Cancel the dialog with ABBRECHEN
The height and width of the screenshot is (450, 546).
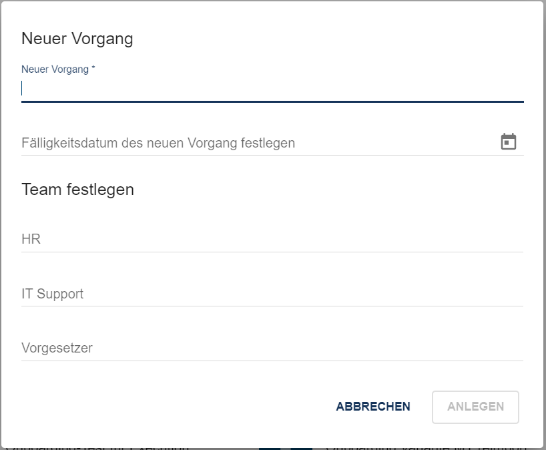click(x=373, y=407)
